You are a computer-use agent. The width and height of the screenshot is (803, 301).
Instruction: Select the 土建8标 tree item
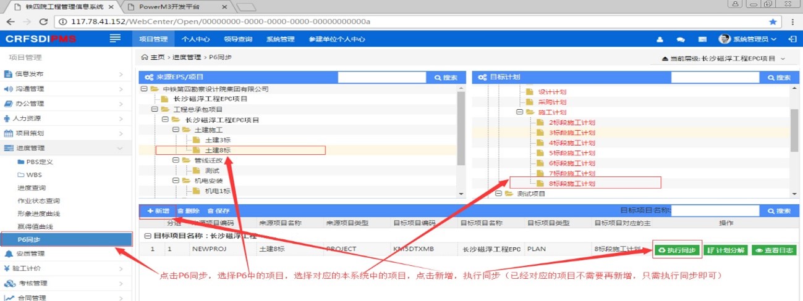(x=218, y=150)
